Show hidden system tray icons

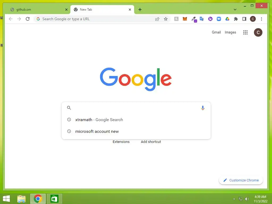[234, 199]
